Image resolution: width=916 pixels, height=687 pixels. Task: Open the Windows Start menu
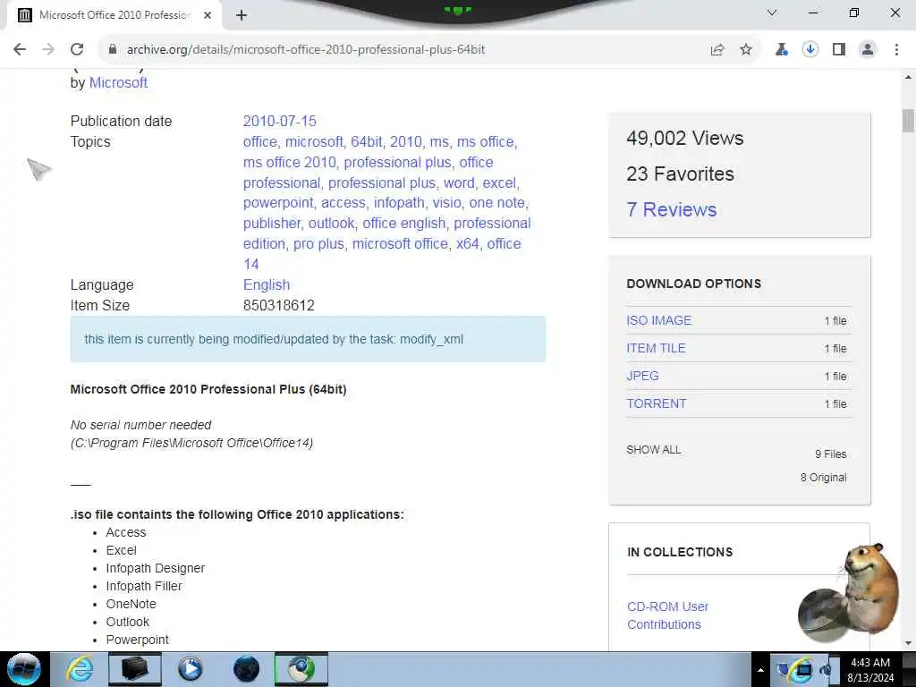tap(24, 669)
